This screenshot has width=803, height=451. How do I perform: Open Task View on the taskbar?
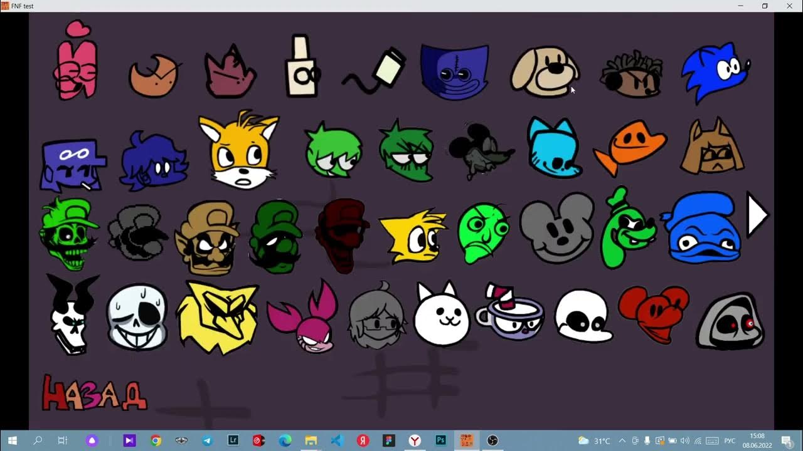63,440
